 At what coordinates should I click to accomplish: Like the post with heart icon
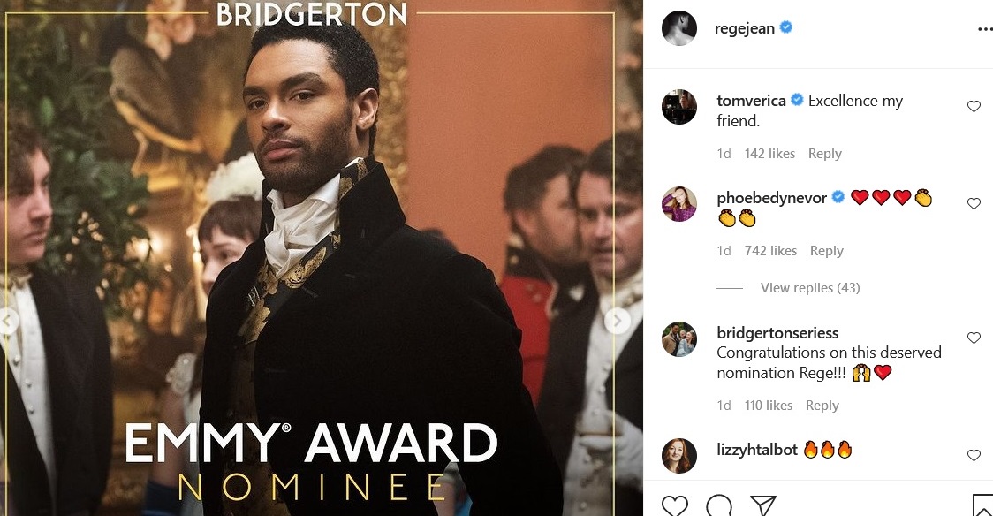click(675, 506)
